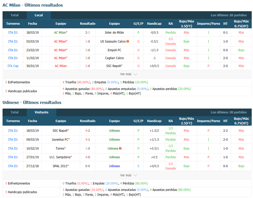Click AC Milan in the 18/03/19 row

[x=60, y=33]
